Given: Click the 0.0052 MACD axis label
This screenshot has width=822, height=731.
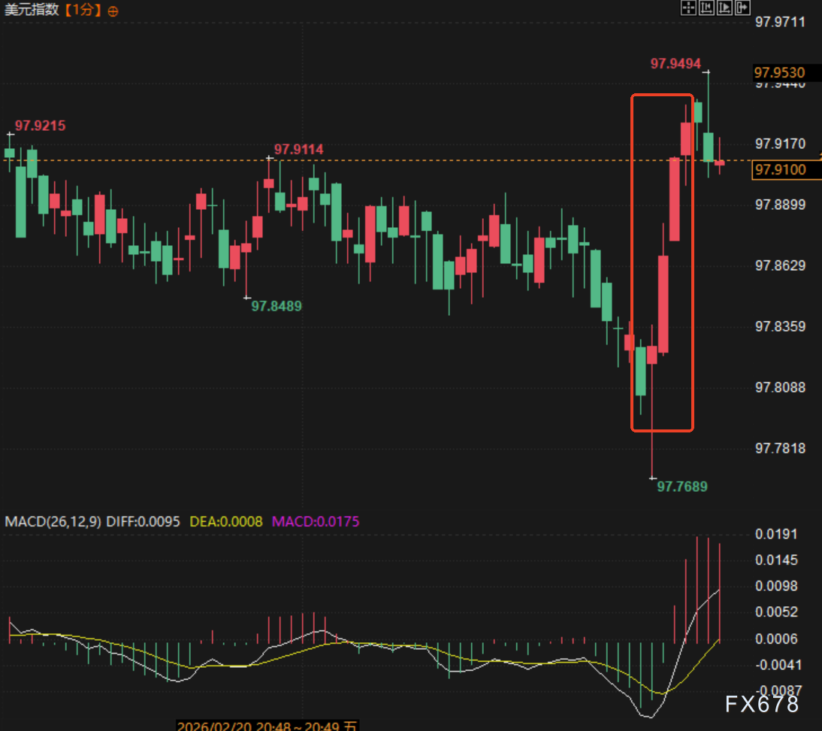Looking at the screenshot, I should 776,612.
